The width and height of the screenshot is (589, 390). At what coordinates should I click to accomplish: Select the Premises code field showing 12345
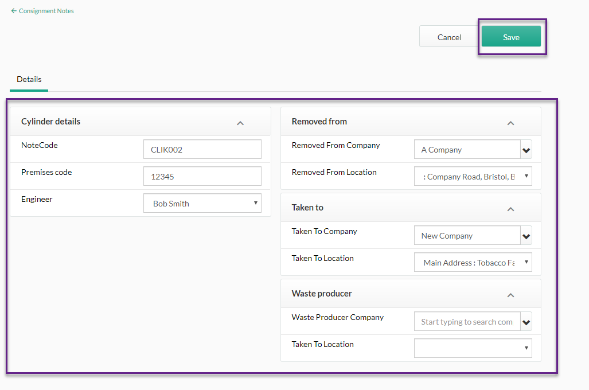[x=202, y=176]
